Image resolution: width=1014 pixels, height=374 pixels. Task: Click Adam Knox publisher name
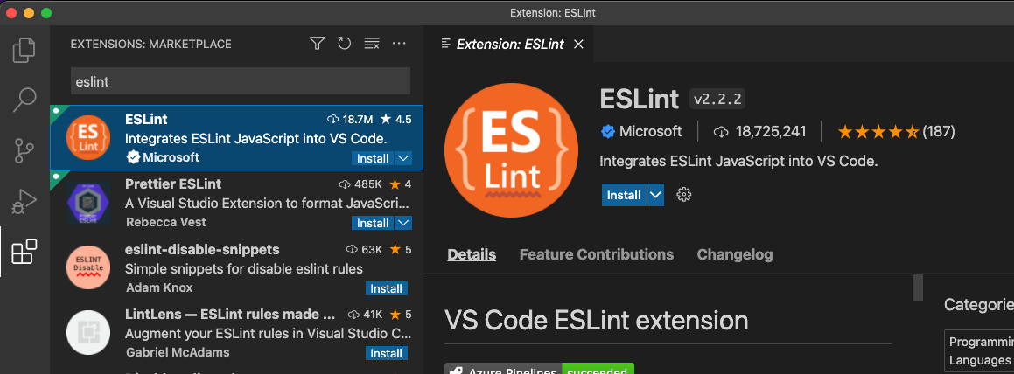(159, 287)
